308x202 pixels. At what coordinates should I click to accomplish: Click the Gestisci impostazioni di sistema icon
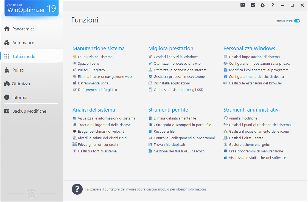225,57
